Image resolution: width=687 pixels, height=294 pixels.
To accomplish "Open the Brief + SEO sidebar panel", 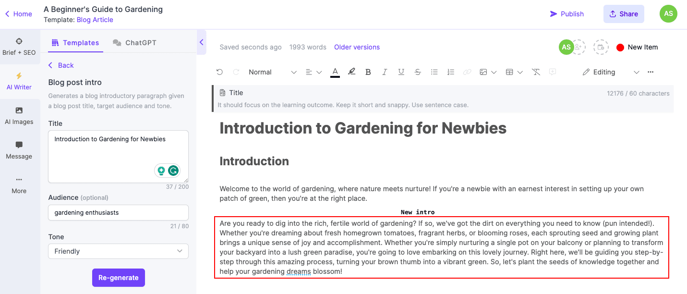I will coord(19,47).
